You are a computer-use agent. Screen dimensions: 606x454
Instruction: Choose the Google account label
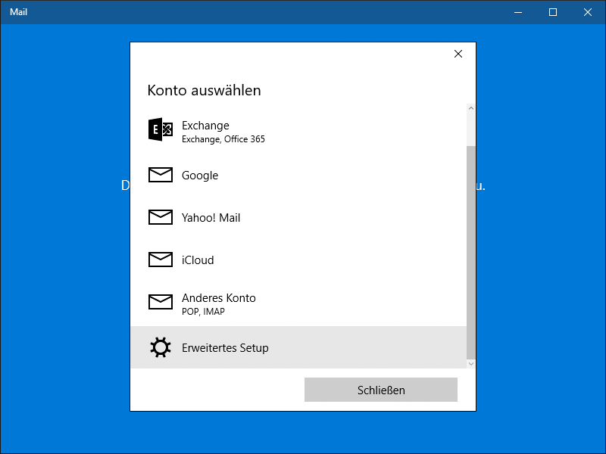click(200, 176)
